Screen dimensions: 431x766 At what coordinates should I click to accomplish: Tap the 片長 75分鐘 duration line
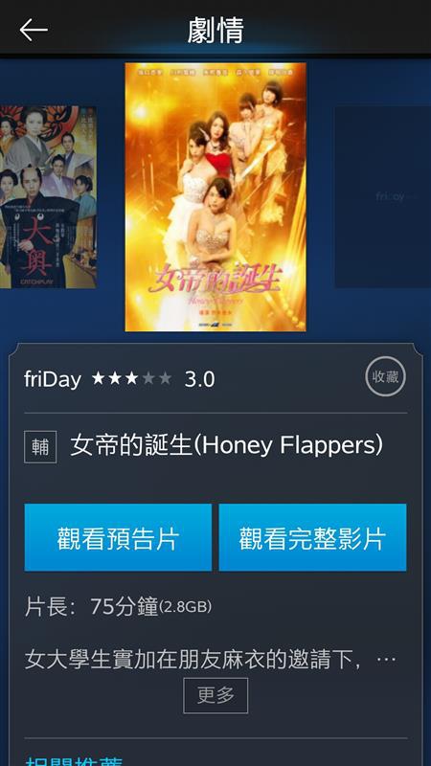118,607
